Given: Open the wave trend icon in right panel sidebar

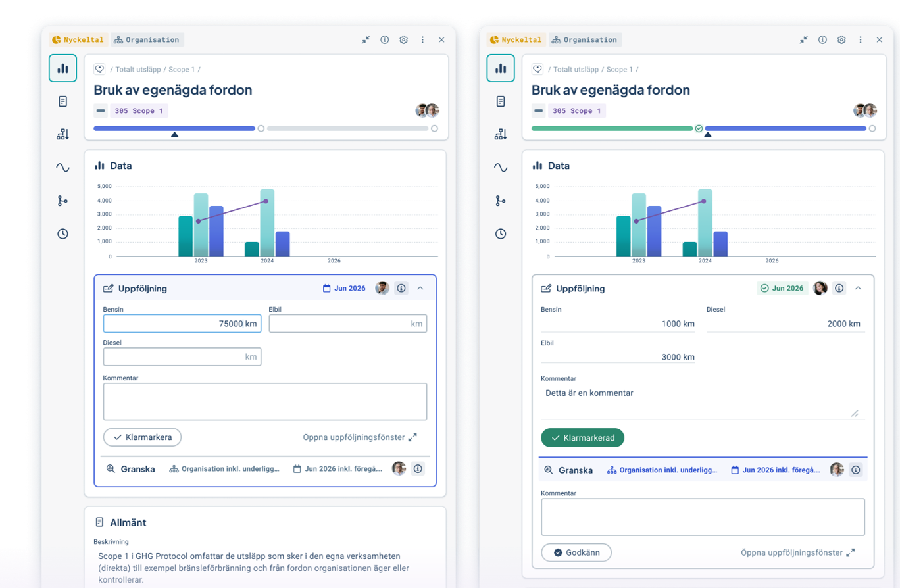Looking at the screenshot, I should point(501,168).
